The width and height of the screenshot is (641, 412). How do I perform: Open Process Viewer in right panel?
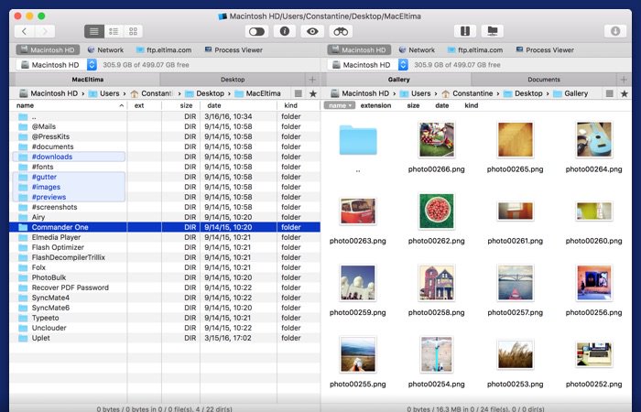545,49
